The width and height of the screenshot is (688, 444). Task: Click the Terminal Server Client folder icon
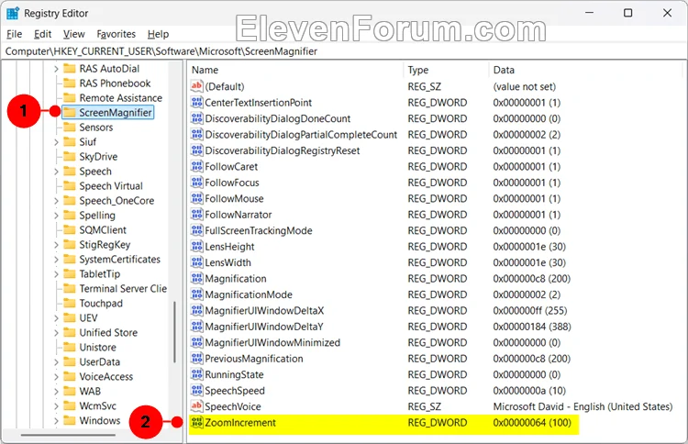(x=70, y=288)
